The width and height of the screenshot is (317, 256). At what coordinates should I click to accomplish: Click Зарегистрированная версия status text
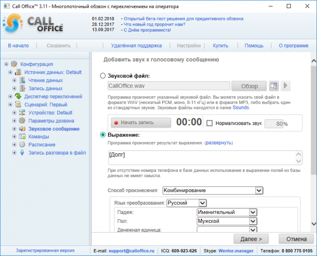[45, 250]
